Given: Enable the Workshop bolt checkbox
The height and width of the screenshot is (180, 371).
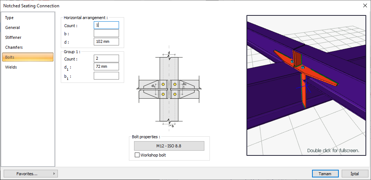Looking at the screenshot, I should [x=137, y=155].
